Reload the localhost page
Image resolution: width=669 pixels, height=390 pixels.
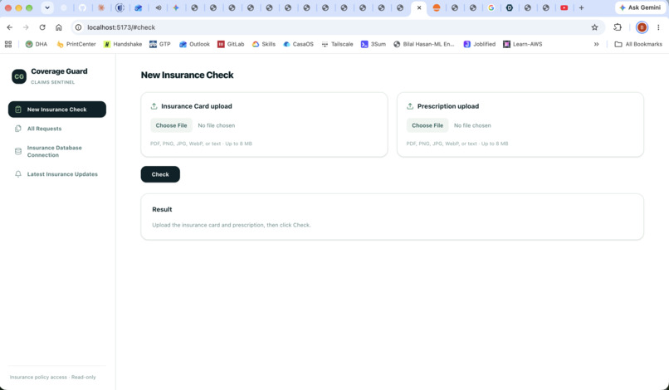[42, 27]
